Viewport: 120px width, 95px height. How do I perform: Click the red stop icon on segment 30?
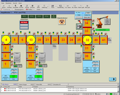[84, 59]
